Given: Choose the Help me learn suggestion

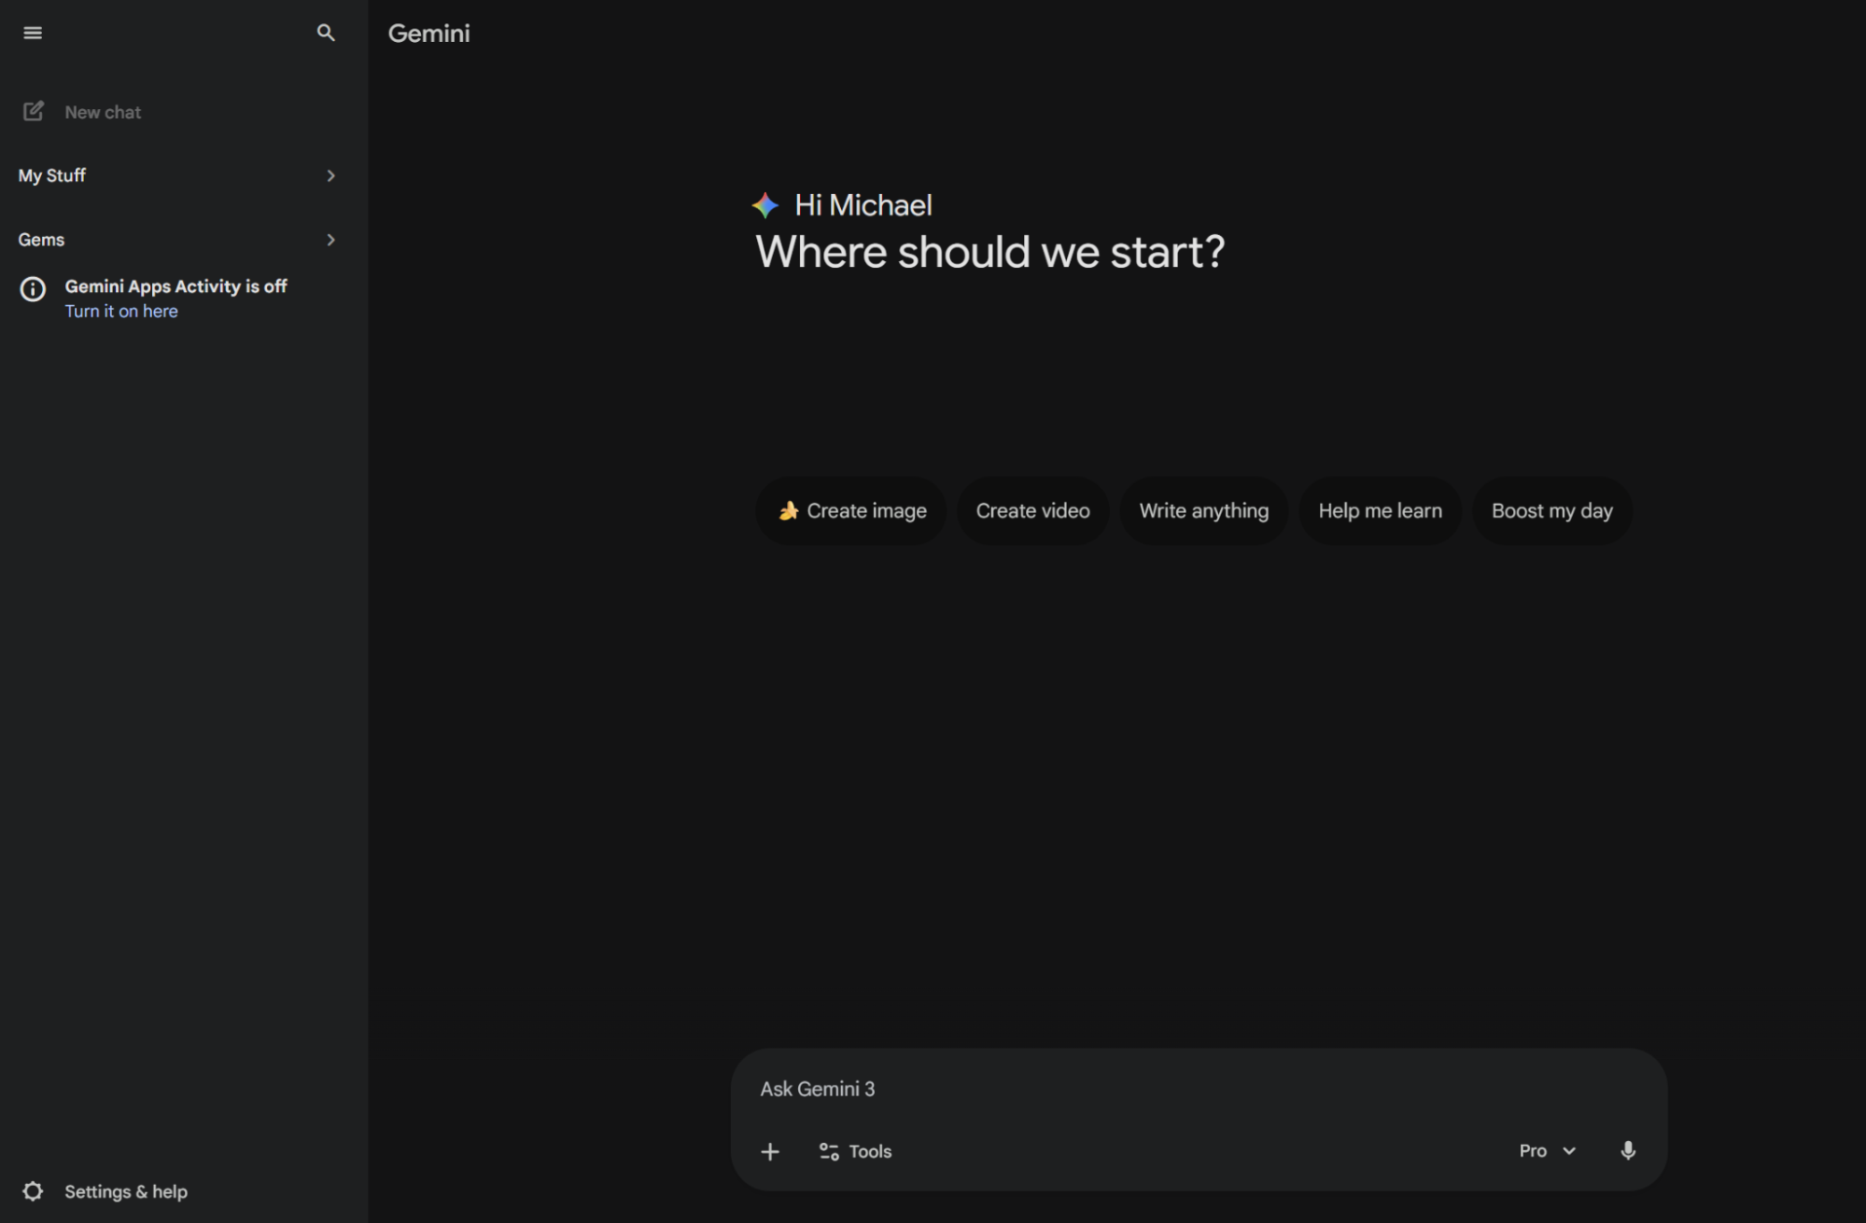Looking at the screenshot, I should pos(1380,511).
